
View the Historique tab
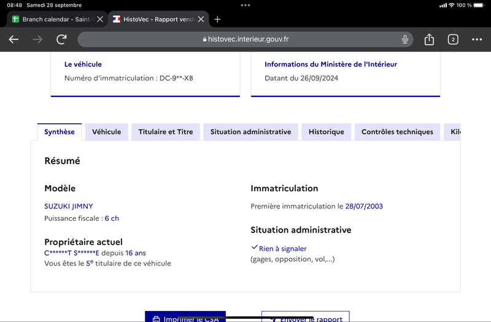(x=327, y=132)
